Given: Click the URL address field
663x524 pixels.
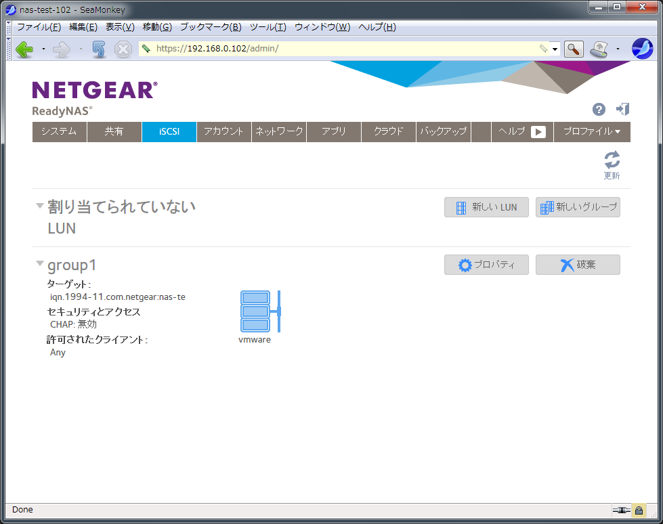Looking at the screenshot, I should [x=345, y=49].
